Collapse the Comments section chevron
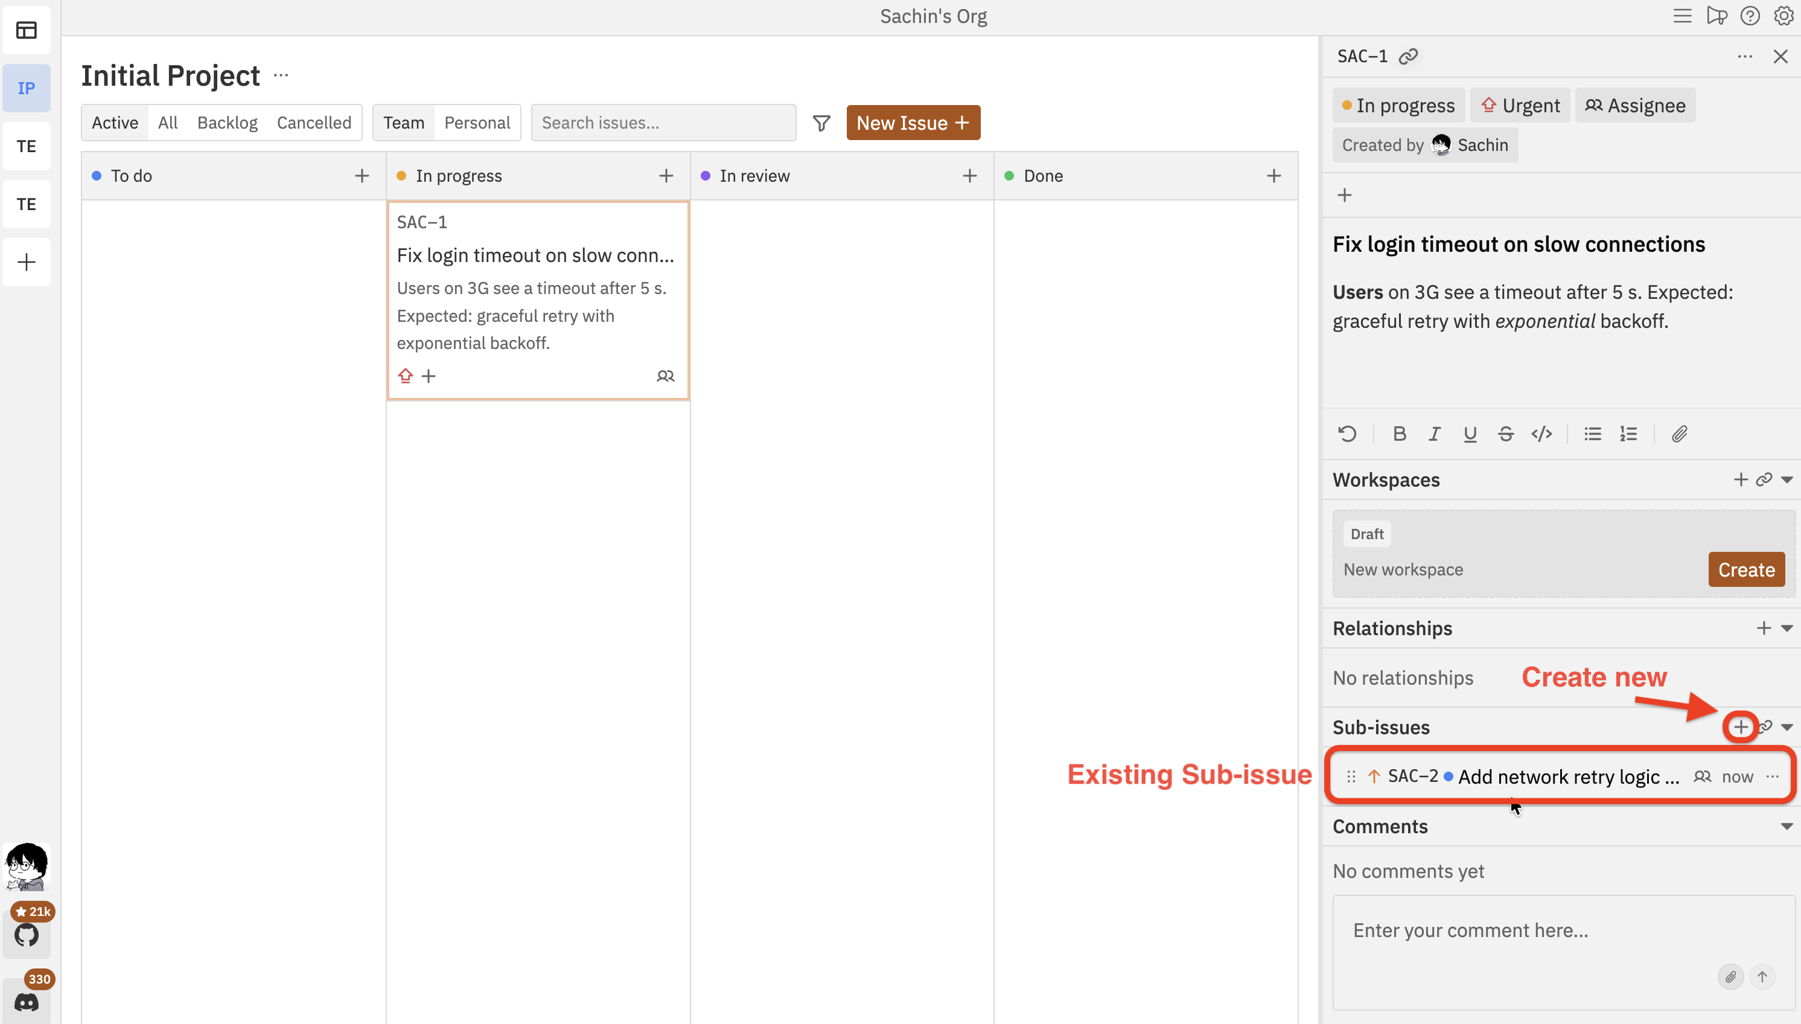The height and width of the screenshot is (1024, 1801). (1787, 827)
